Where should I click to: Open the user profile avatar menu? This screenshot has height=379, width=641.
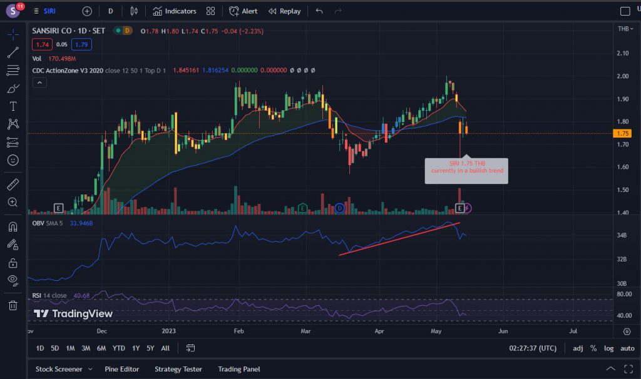coord(14,11)
